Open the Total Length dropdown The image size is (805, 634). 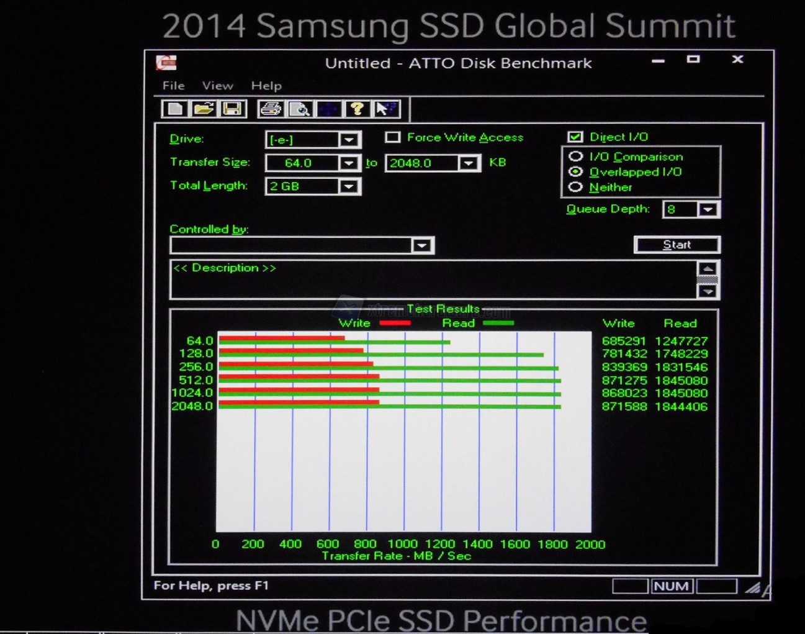point(349,186)
